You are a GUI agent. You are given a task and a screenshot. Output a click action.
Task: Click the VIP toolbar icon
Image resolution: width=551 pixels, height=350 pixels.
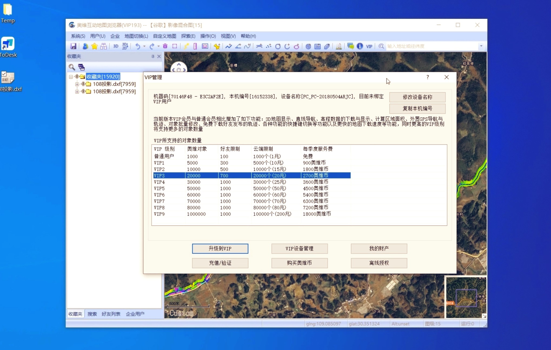point(369,46)
